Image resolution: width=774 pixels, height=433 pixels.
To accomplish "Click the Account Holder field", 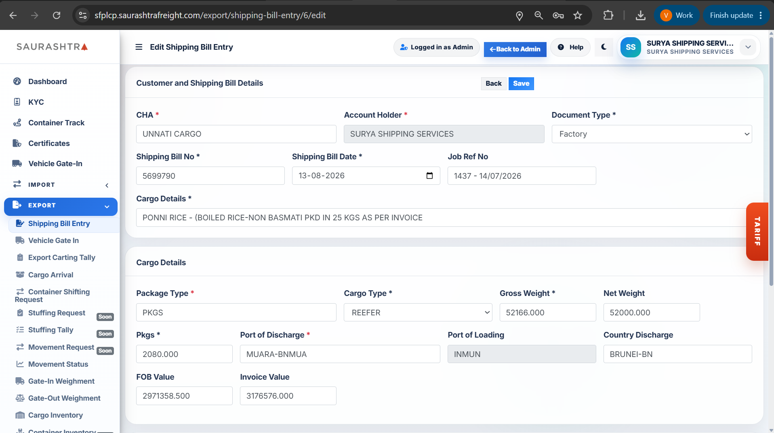I will [x=444, y=134].
